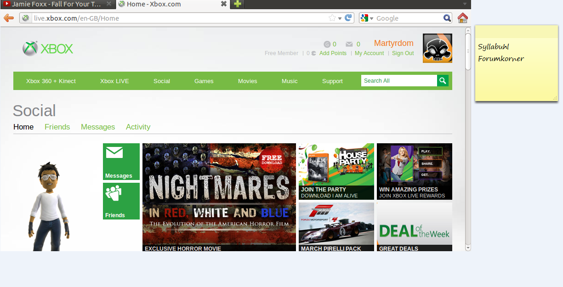
Task: Close the Jamie Foxx tab
Action: point(109,4)
